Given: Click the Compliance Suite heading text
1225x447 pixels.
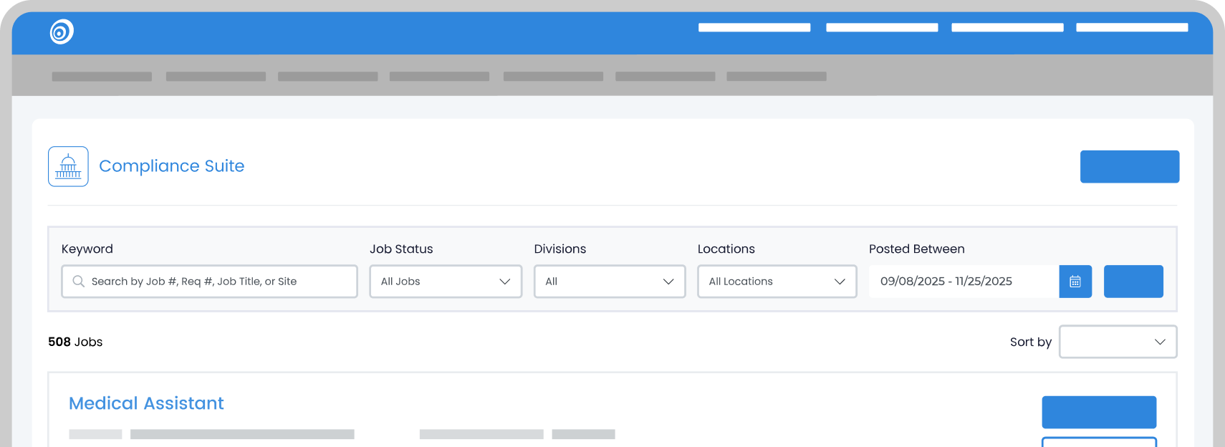Looking at the screenshot, I should [172, 166].
